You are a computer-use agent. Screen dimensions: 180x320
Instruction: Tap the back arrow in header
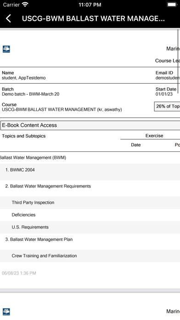(x=8, y=18)
